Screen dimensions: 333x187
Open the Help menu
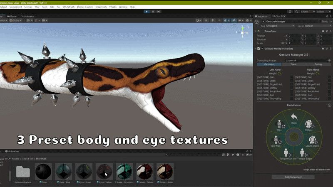pos(132,7)
